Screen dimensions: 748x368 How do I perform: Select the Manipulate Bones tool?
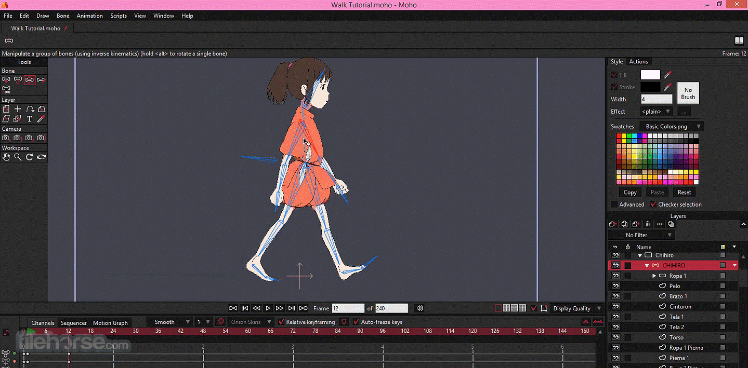(x=29, y=79)
